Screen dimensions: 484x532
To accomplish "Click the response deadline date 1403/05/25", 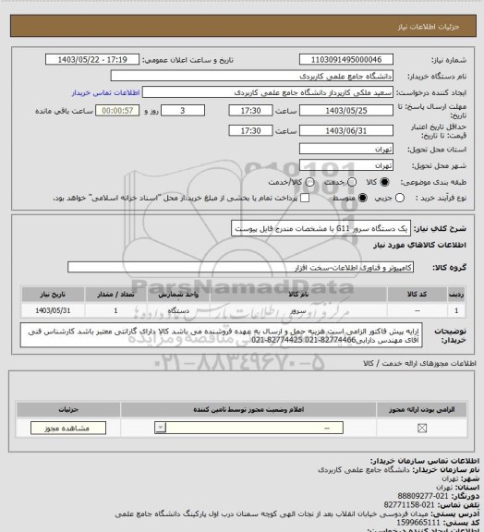I will click(x=346, y=111).
